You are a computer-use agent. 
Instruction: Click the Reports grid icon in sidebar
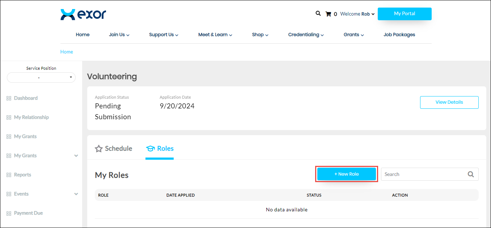click(x=9, y=175)
